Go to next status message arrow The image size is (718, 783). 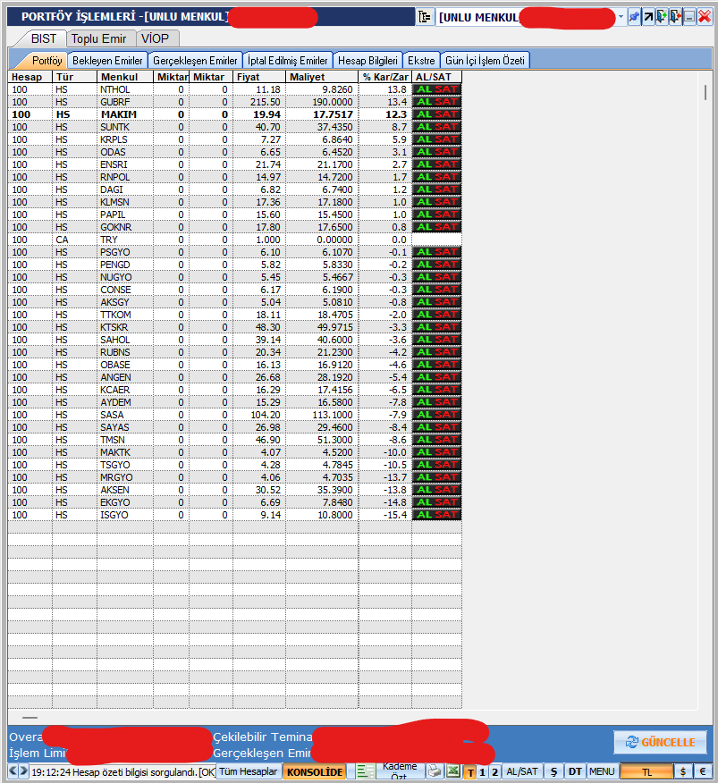click(x=23, y=771)
